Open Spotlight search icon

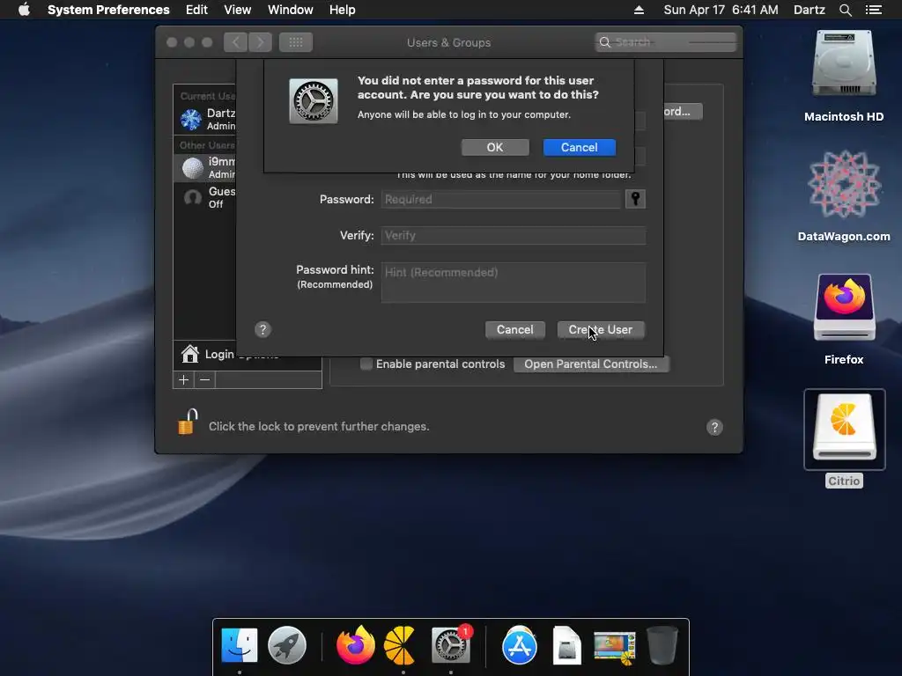pyautogui.click(x=845, y=10)
